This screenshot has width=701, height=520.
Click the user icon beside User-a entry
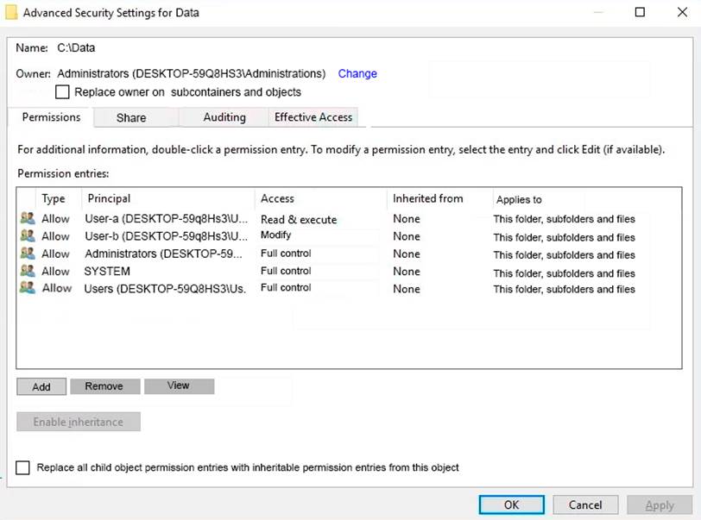coord(28,219)
